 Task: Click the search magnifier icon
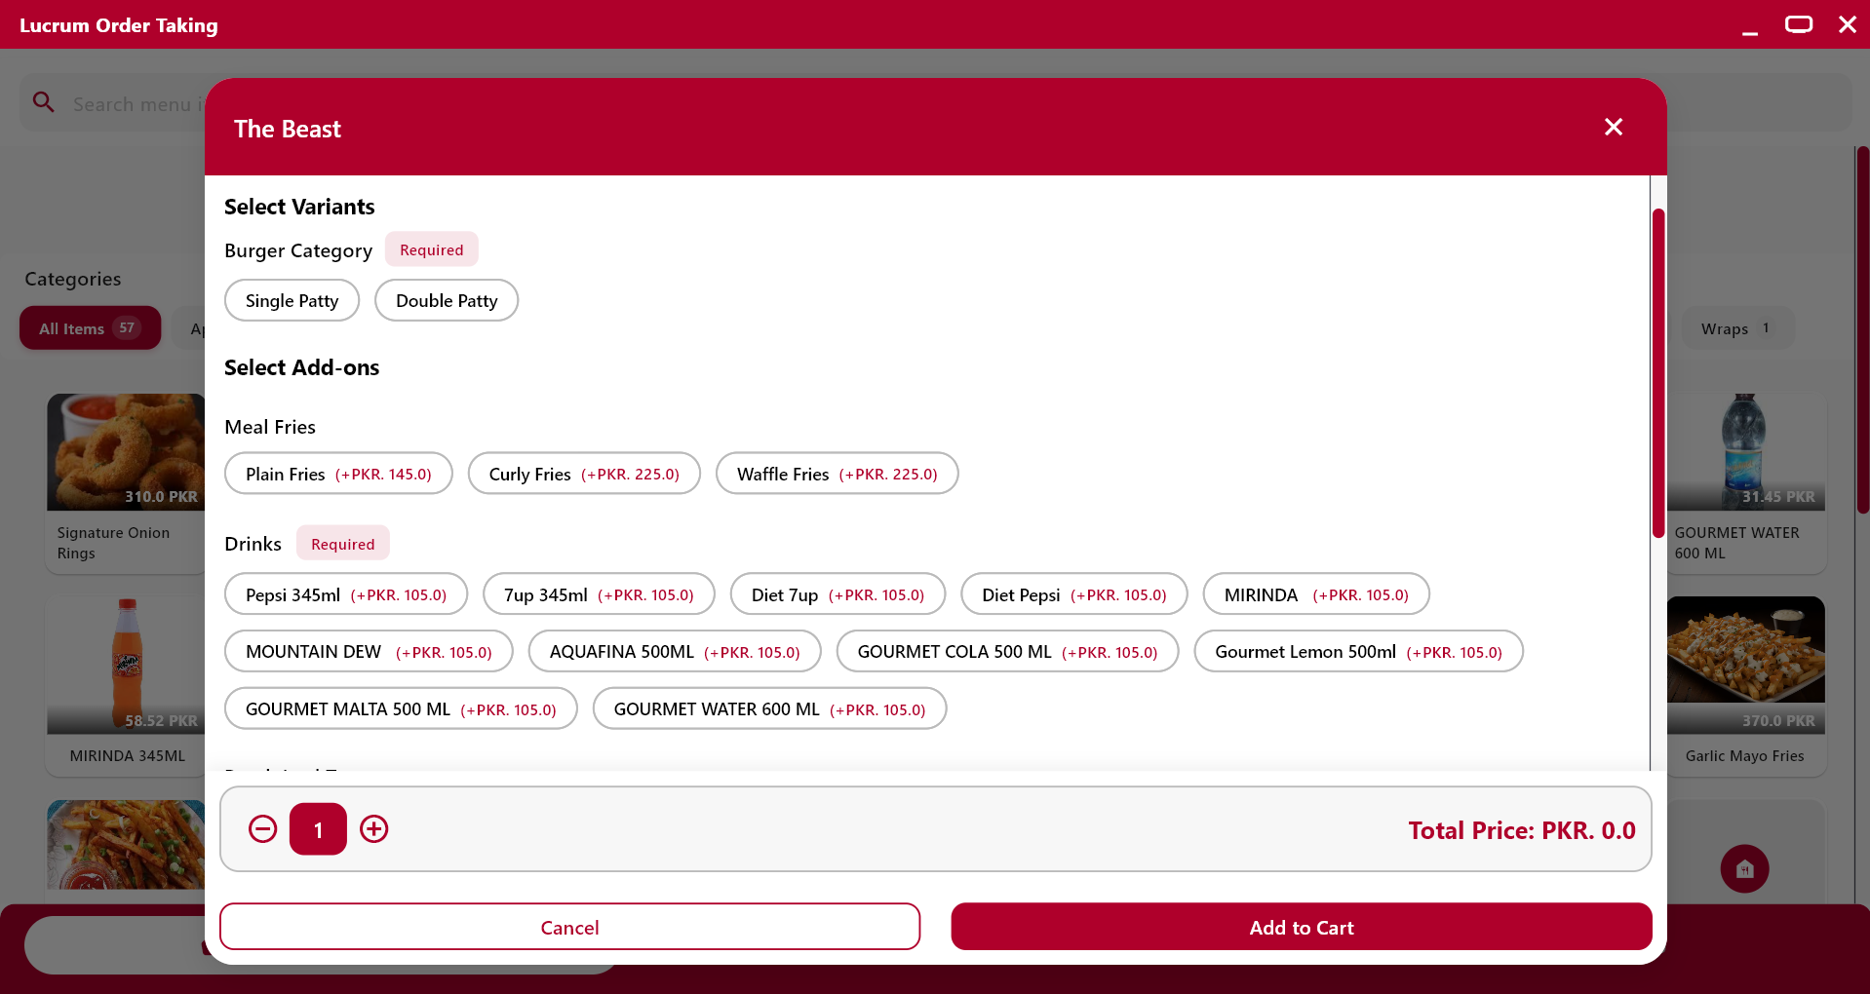pyautogui.click(x=44, y=102)
